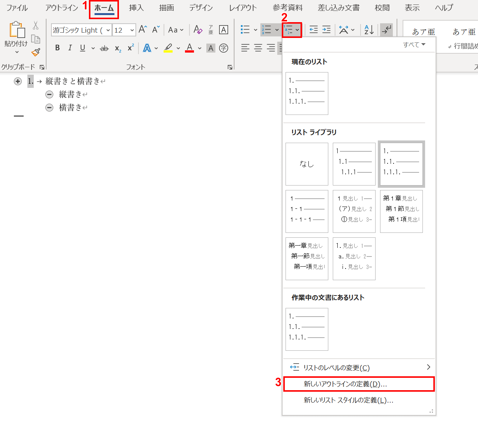Screen dimensions: 478x433
Task: Toggle character shading gray A
Action: point(211,48)
